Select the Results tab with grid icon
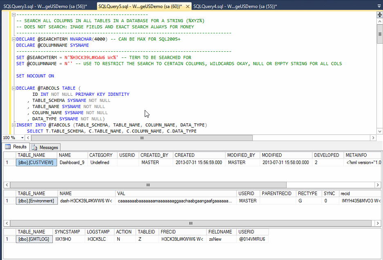The width and height of the screenshot is (383, 260). [x=16, y=147]
